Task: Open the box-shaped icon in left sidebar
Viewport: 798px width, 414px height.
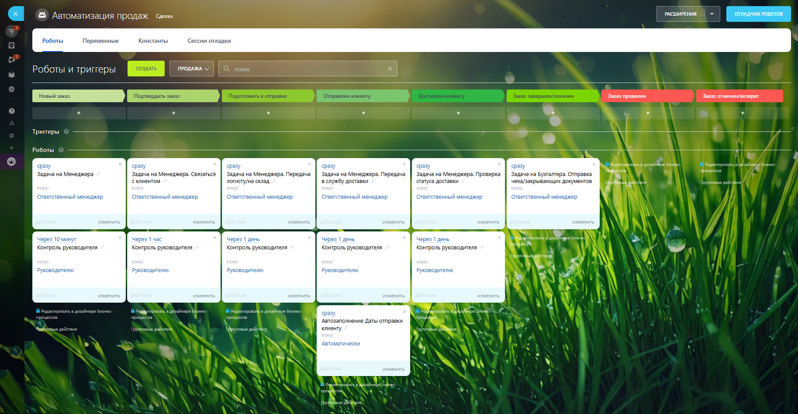Action: point(11,75)
